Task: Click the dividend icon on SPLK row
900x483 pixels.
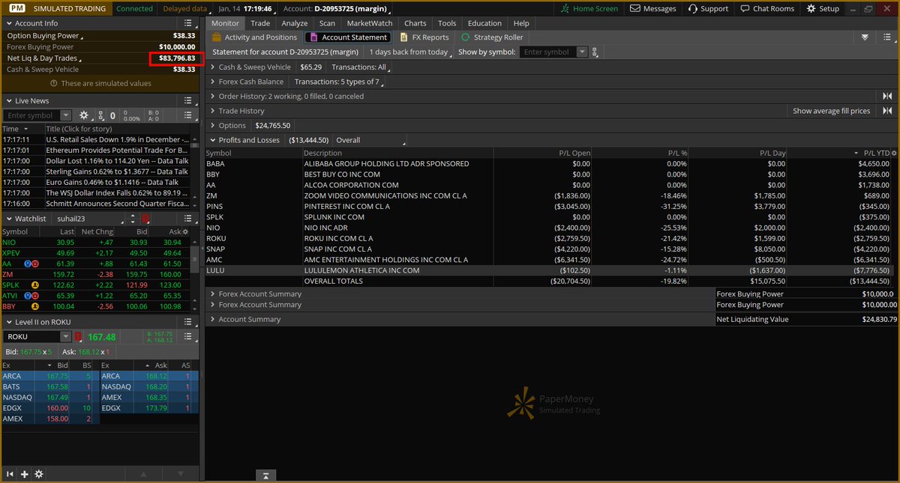Action: (34, 286)
